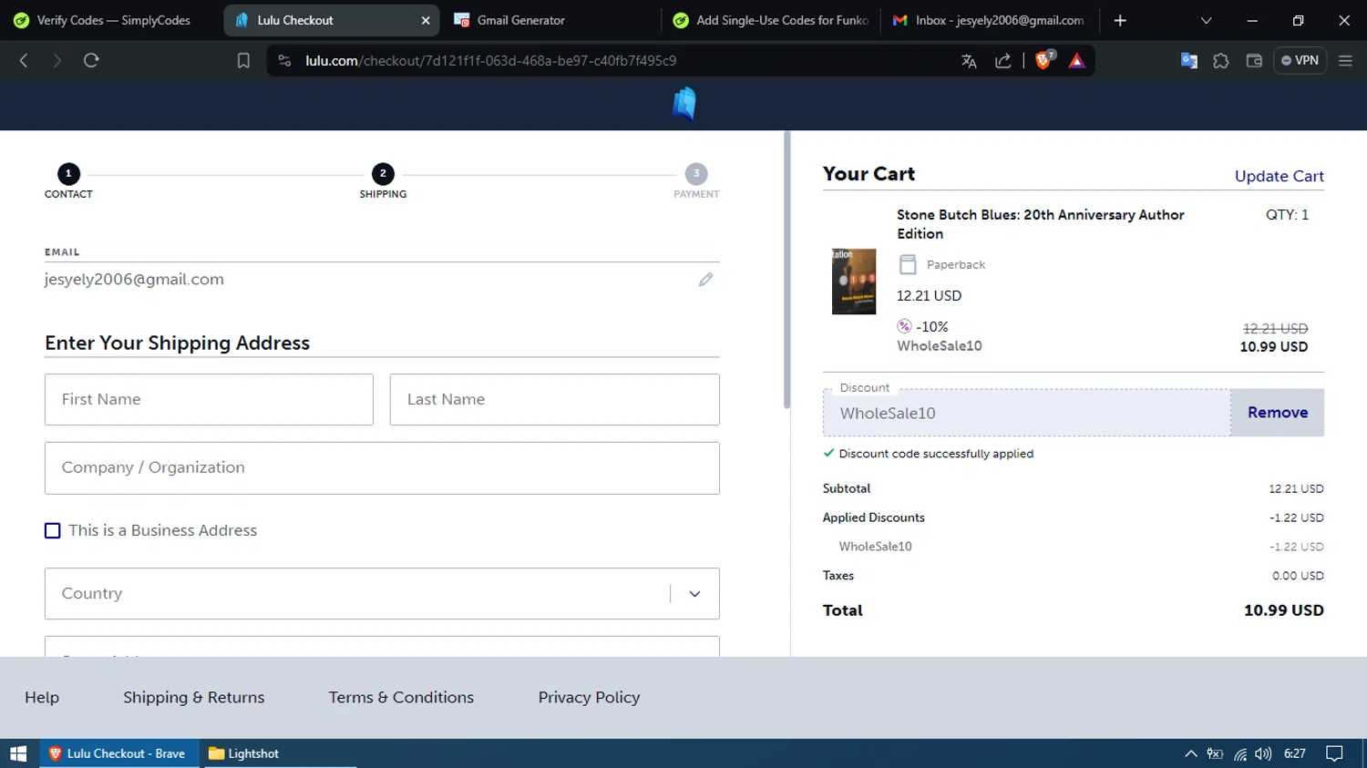Viewport: 1367px width, 768px height.
Task: Open Brave Shields lion icon
Action: tap(1044, 60)
